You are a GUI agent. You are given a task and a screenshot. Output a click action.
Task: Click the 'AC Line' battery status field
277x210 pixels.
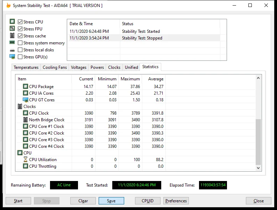(x=64, y=185)
